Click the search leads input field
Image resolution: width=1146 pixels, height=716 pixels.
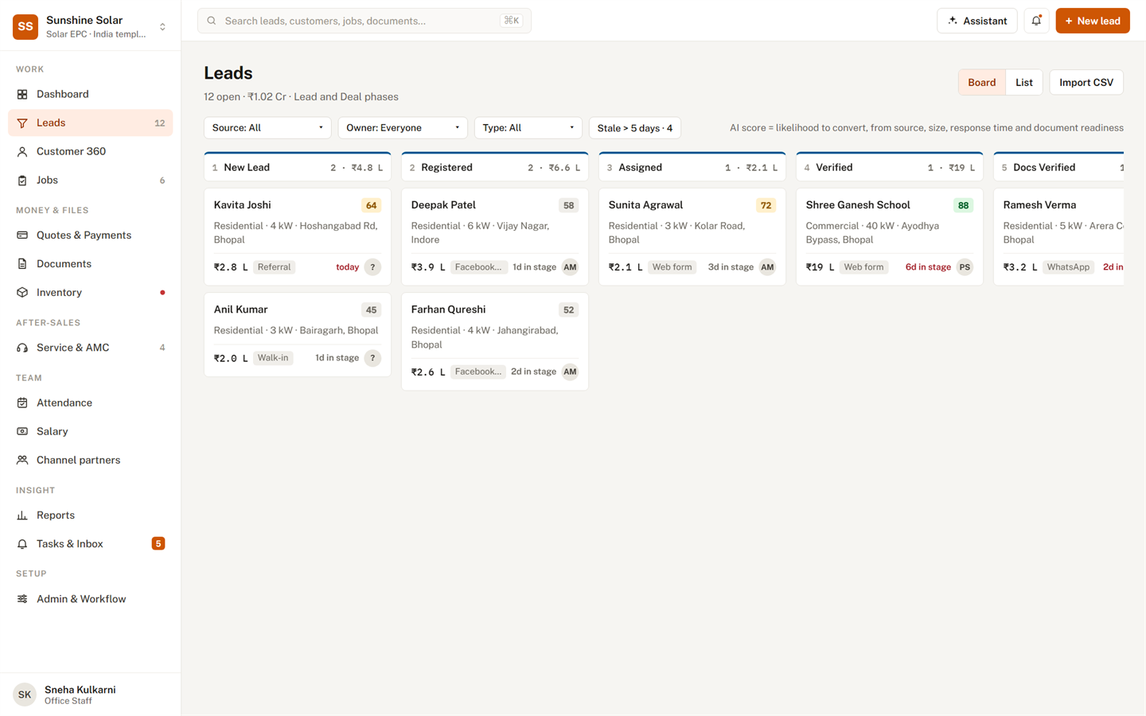364,21
